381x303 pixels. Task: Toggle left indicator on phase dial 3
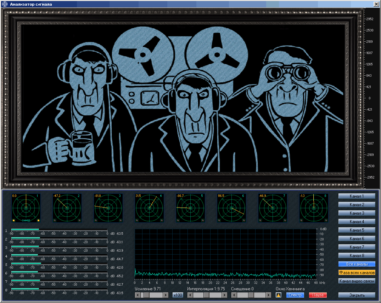coord(96,220)
